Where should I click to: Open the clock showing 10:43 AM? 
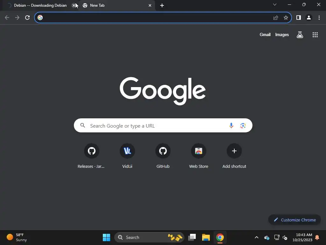[x=302, y=237]
